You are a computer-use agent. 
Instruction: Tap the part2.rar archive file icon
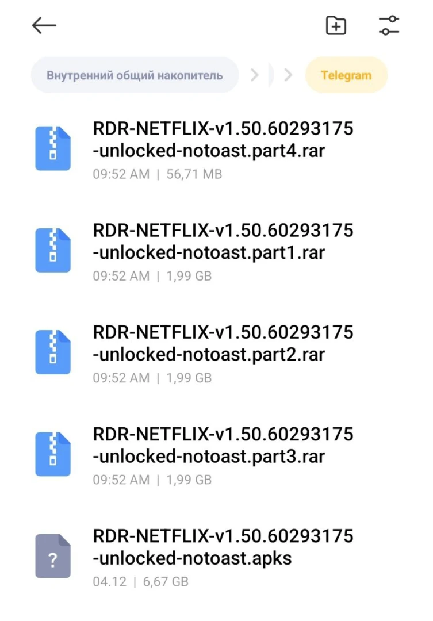click(52, 352)
